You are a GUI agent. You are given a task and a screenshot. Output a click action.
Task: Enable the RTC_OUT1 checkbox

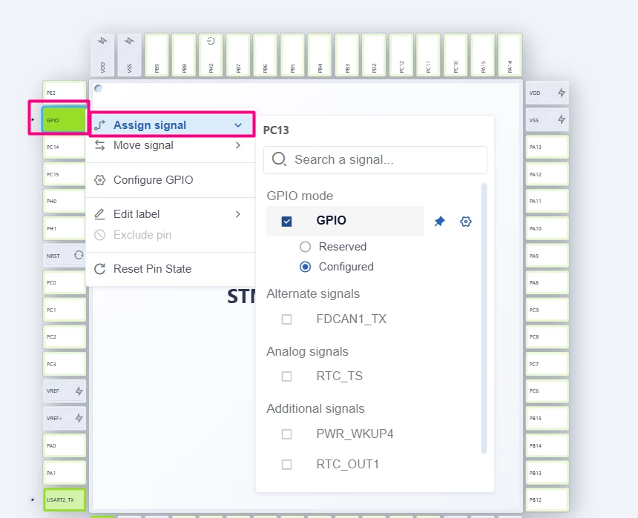pos(286,465)
